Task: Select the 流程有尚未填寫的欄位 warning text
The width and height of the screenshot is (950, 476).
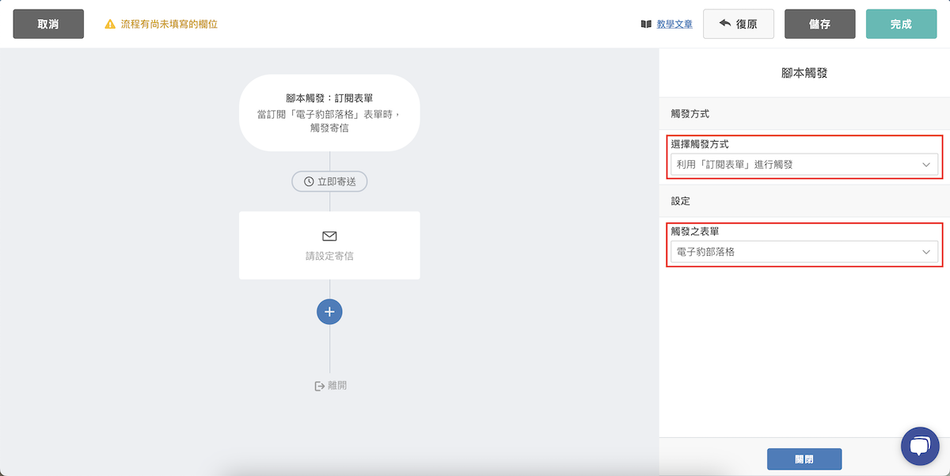Action: tap(169, 25)
